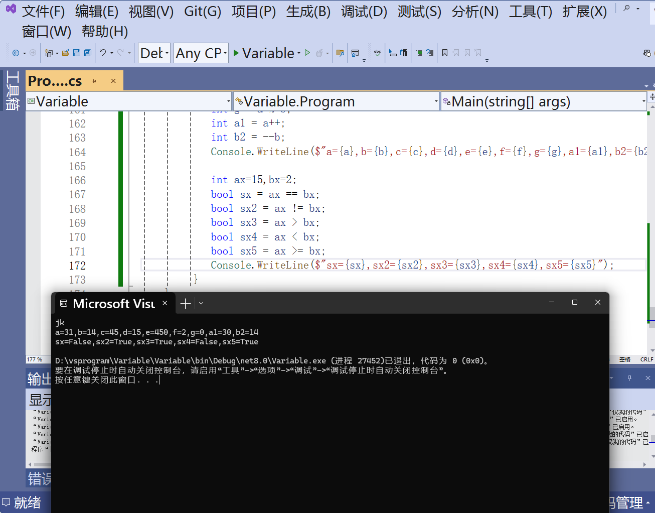
Task: Click the Find in Files folder icon
Action: [340, 53]
